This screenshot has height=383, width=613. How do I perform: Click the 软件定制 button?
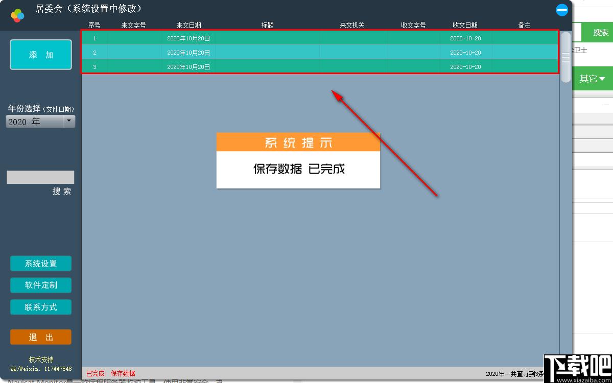[x=41, y=285]
